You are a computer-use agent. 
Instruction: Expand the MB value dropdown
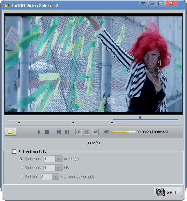click(59, 168)
